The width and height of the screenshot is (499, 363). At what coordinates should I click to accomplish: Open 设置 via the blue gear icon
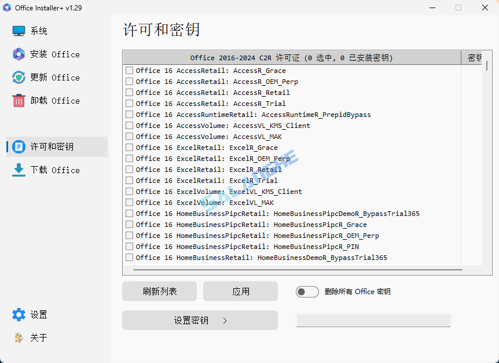point(18,314)
